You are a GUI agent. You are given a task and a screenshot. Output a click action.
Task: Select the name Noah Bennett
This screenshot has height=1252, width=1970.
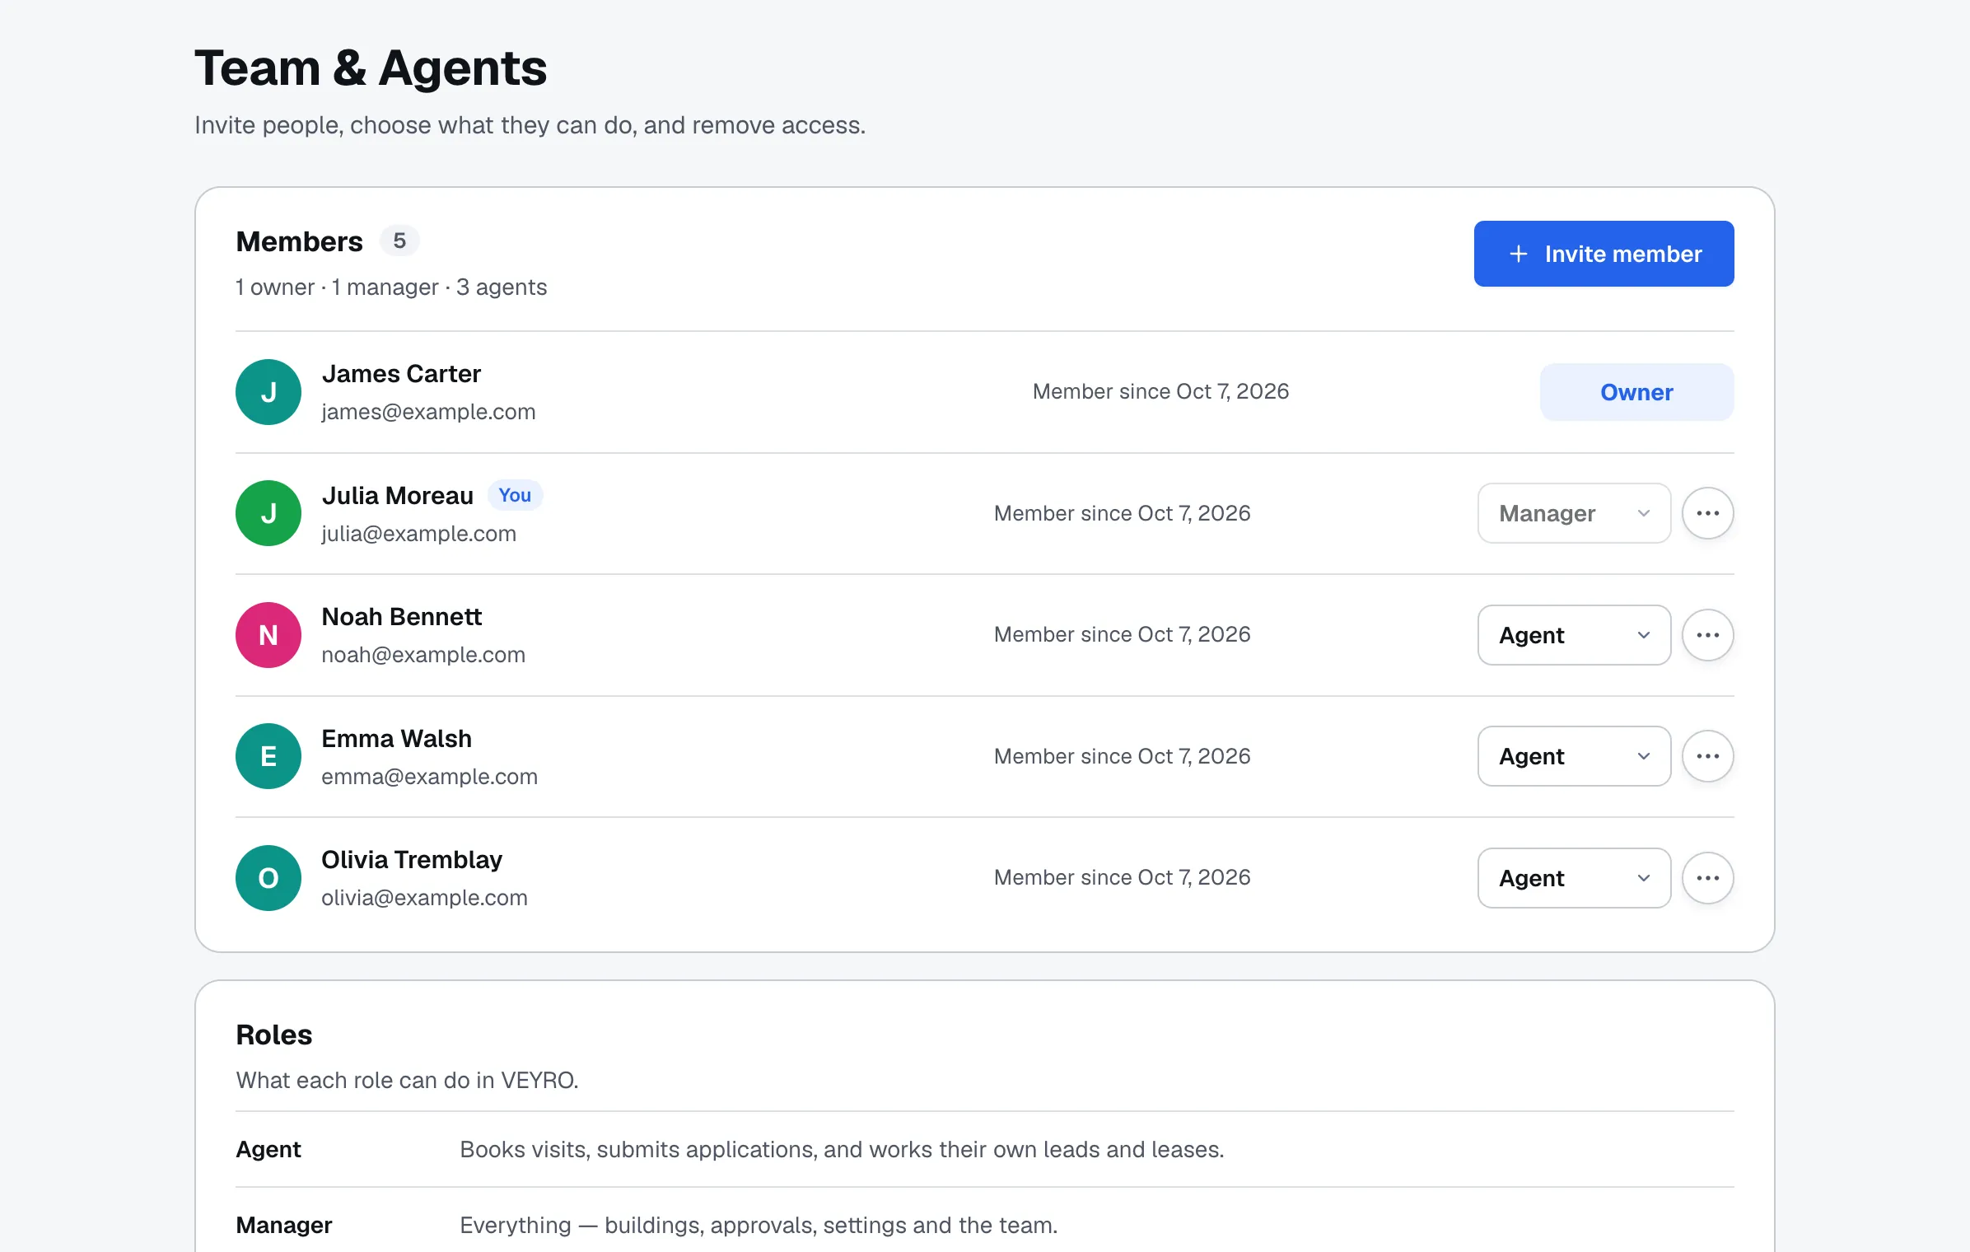402,617
